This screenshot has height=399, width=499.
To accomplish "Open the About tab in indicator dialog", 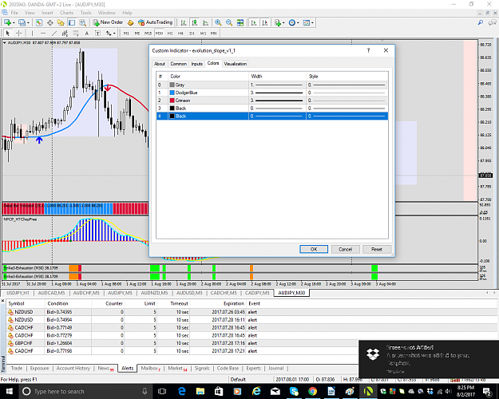I will (160, 64).
